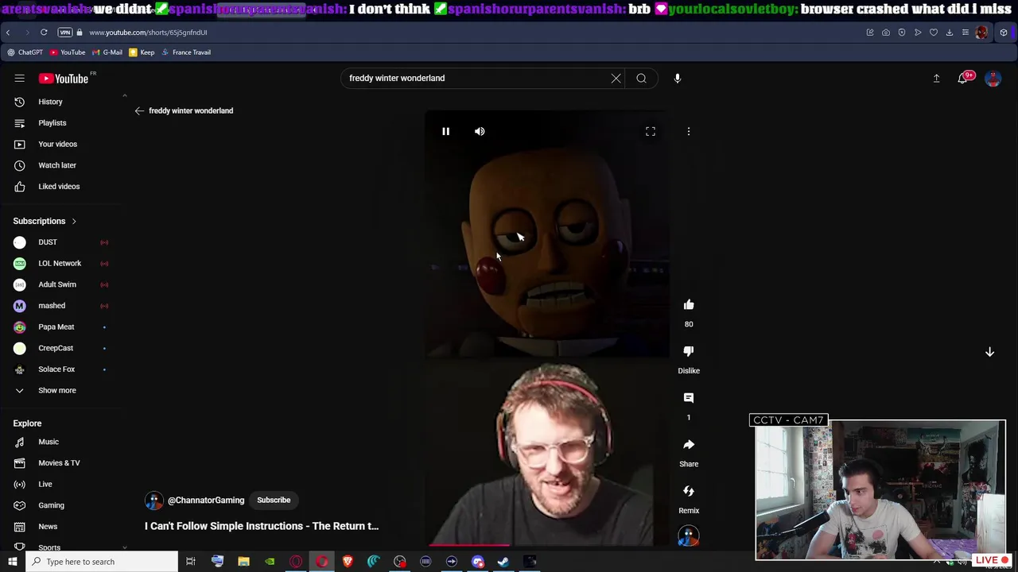Viewport: 1018px width, 572px height.
Task: Start voice search with the microphone
Action: [678, 78]
